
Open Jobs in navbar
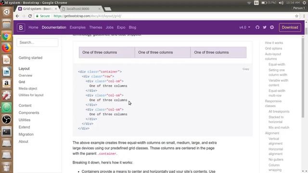coord(109,27)
